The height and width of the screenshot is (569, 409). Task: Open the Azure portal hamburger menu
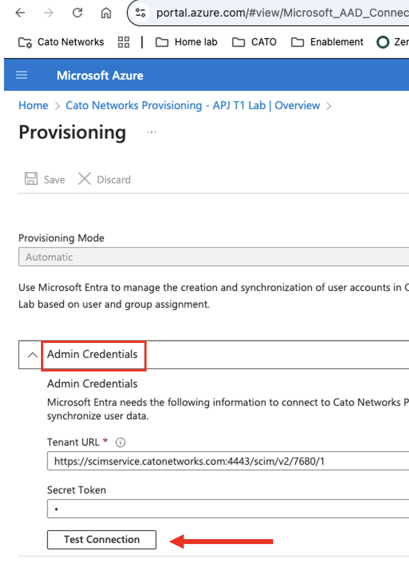[x=21, y=75]
